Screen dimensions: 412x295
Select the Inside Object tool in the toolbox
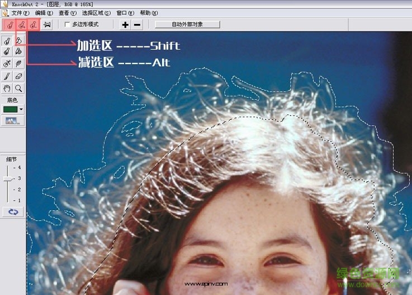[7, 40]
